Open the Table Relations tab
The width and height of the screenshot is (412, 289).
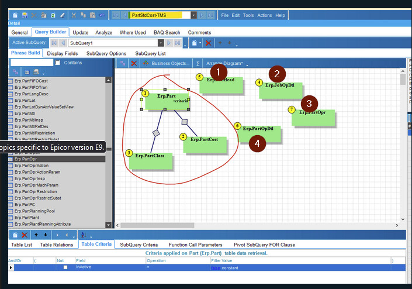pyautogui.click(x=57, y=245)
